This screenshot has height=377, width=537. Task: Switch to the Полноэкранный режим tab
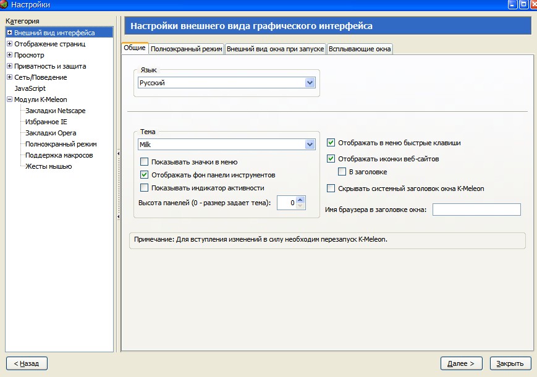click(186, 49)
